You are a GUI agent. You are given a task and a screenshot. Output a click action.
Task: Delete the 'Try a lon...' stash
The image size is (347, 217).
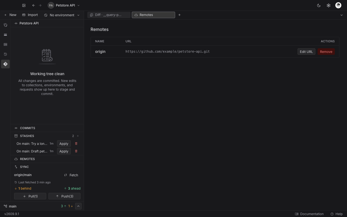[x=76, y=143]
